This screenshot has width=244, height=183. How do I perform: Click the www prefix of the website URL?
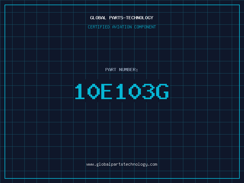coord(90,164)
